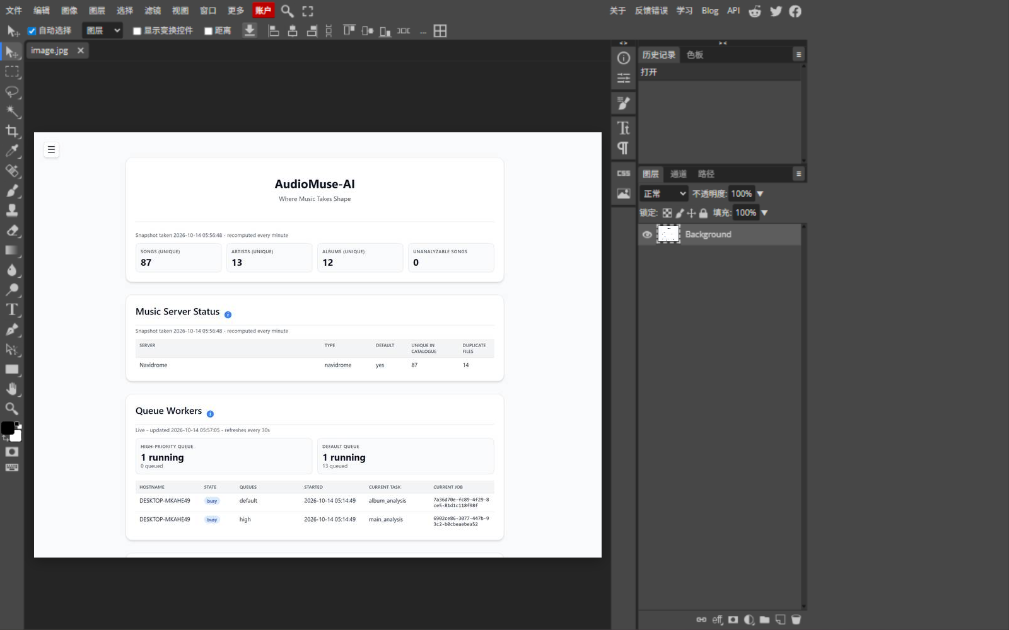Expand the fill (填充) slider arrow
Viewport: 1009px width, 630px height.
coord(764,213)
